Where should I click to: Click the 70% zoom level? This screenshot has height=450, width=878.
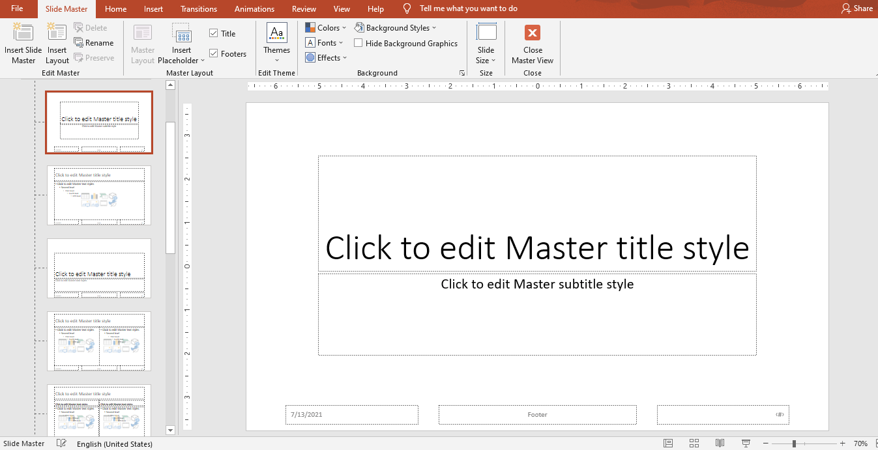point(860,443)
